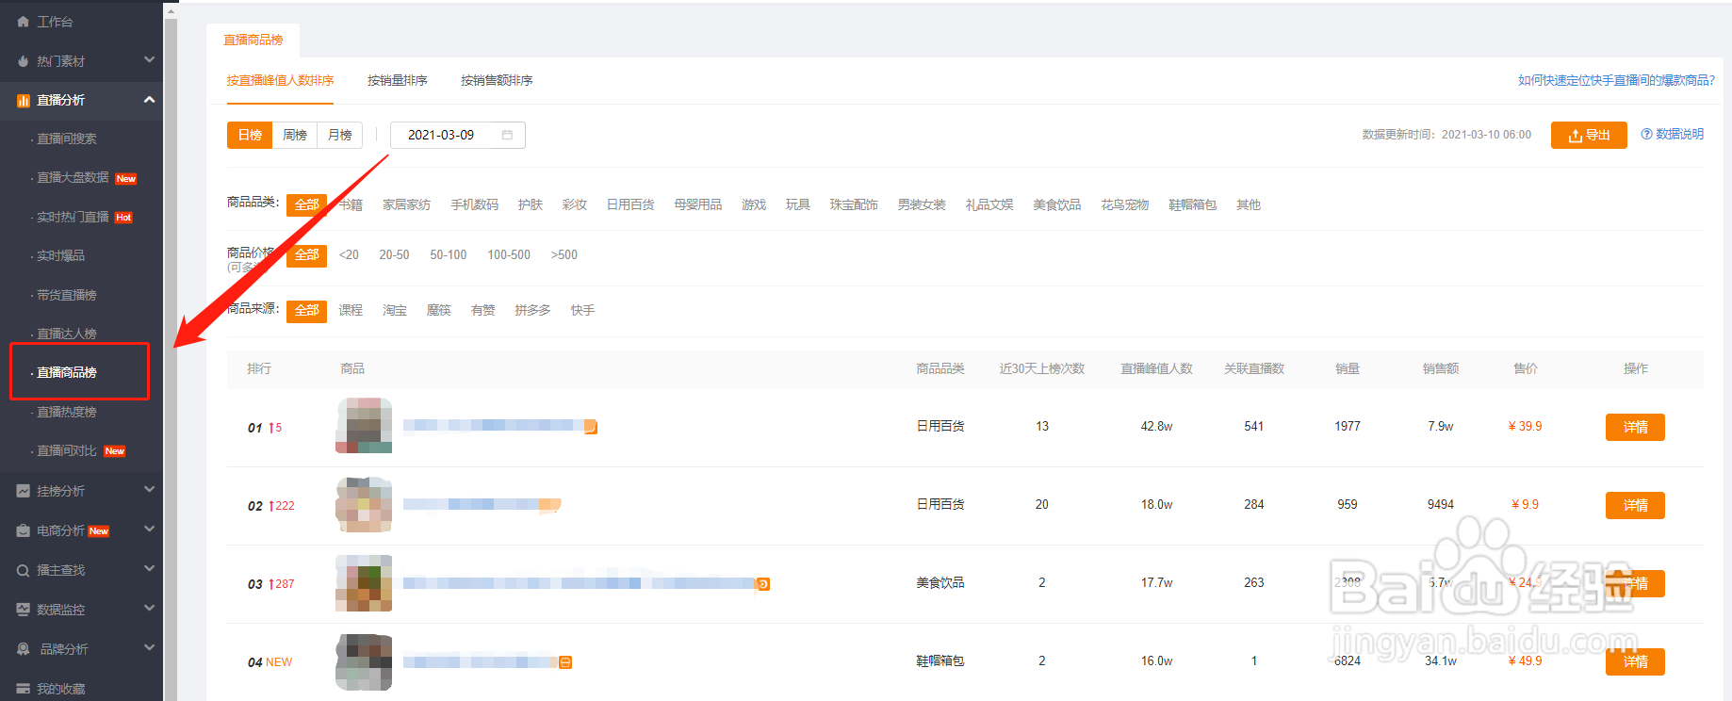This screenshot has width=1732, height=701.
Task: Click the 工作台 home icon
Action: (23, 22)
